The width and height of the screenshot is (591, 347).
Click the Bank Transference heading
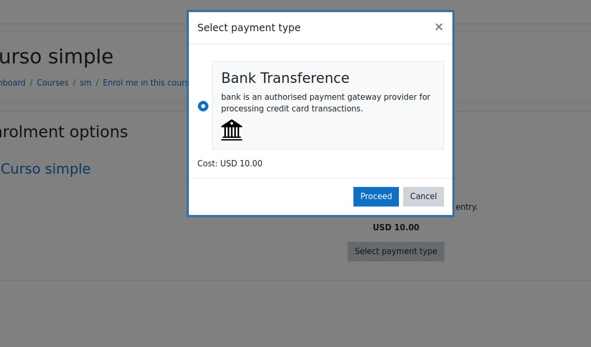pos(285,78)
